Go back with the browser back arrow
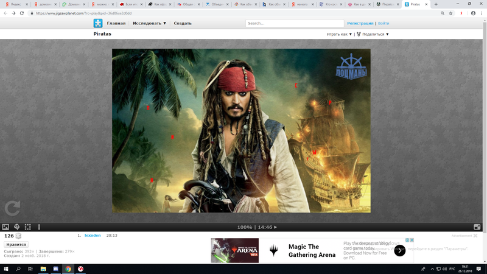This screenshot has width=487, height=274. (5, 13)
